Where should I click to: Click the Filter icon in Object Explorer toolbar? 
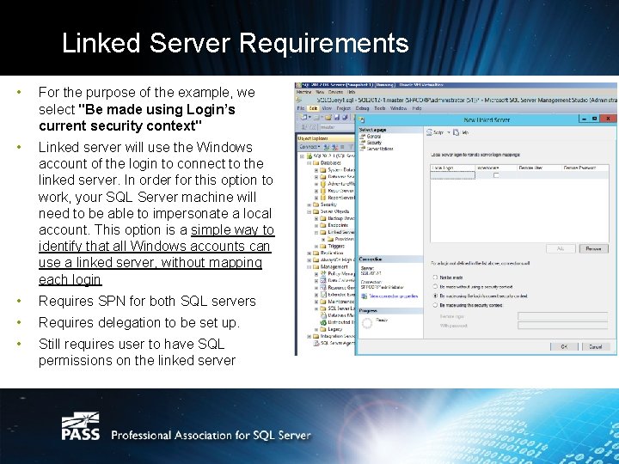click(x=351, y=147)
